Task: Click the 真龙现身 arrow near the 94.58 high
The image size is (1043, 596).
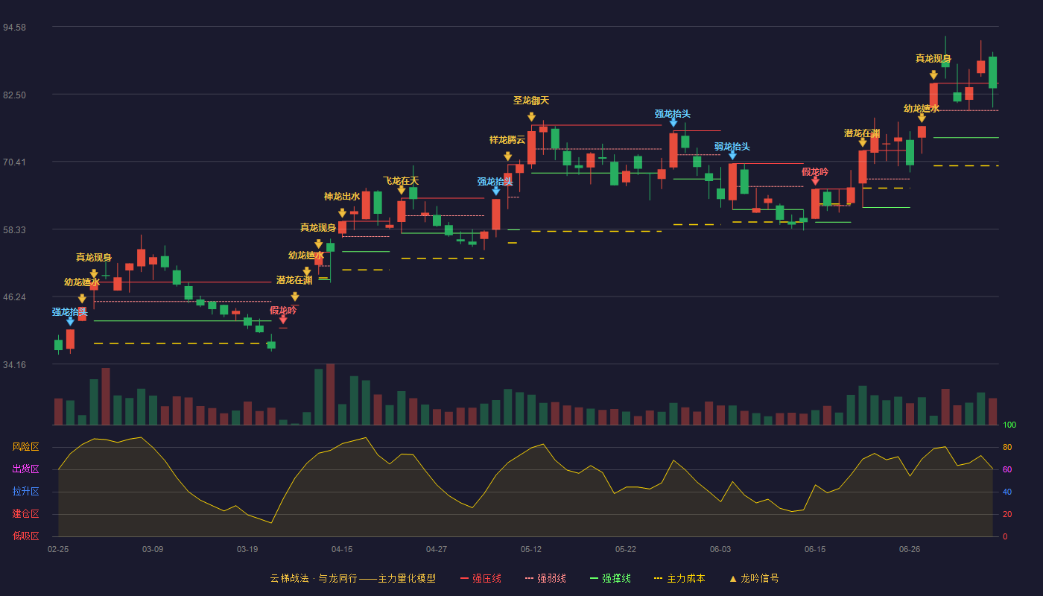Action: (x=933, y=74)
